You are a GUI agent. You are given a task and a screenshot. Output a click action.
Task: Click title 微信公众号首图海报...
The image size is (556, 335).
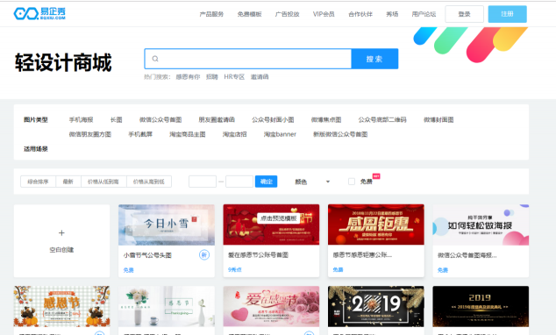point(467,255)
